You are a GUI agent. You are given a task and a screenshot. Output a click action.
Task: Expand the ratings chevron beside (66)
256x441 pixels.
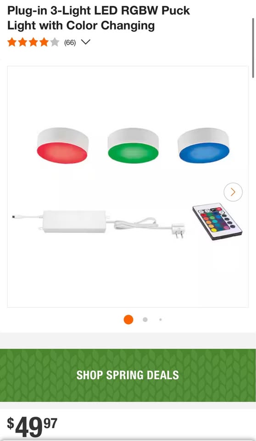[85, 42]
